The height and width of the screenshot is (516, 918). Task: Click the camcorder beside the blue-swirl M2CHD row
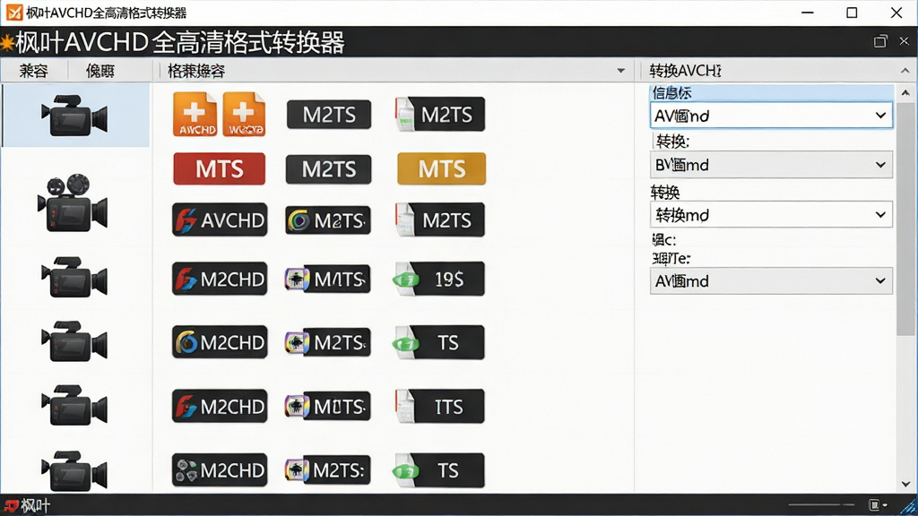click(74, 341)
